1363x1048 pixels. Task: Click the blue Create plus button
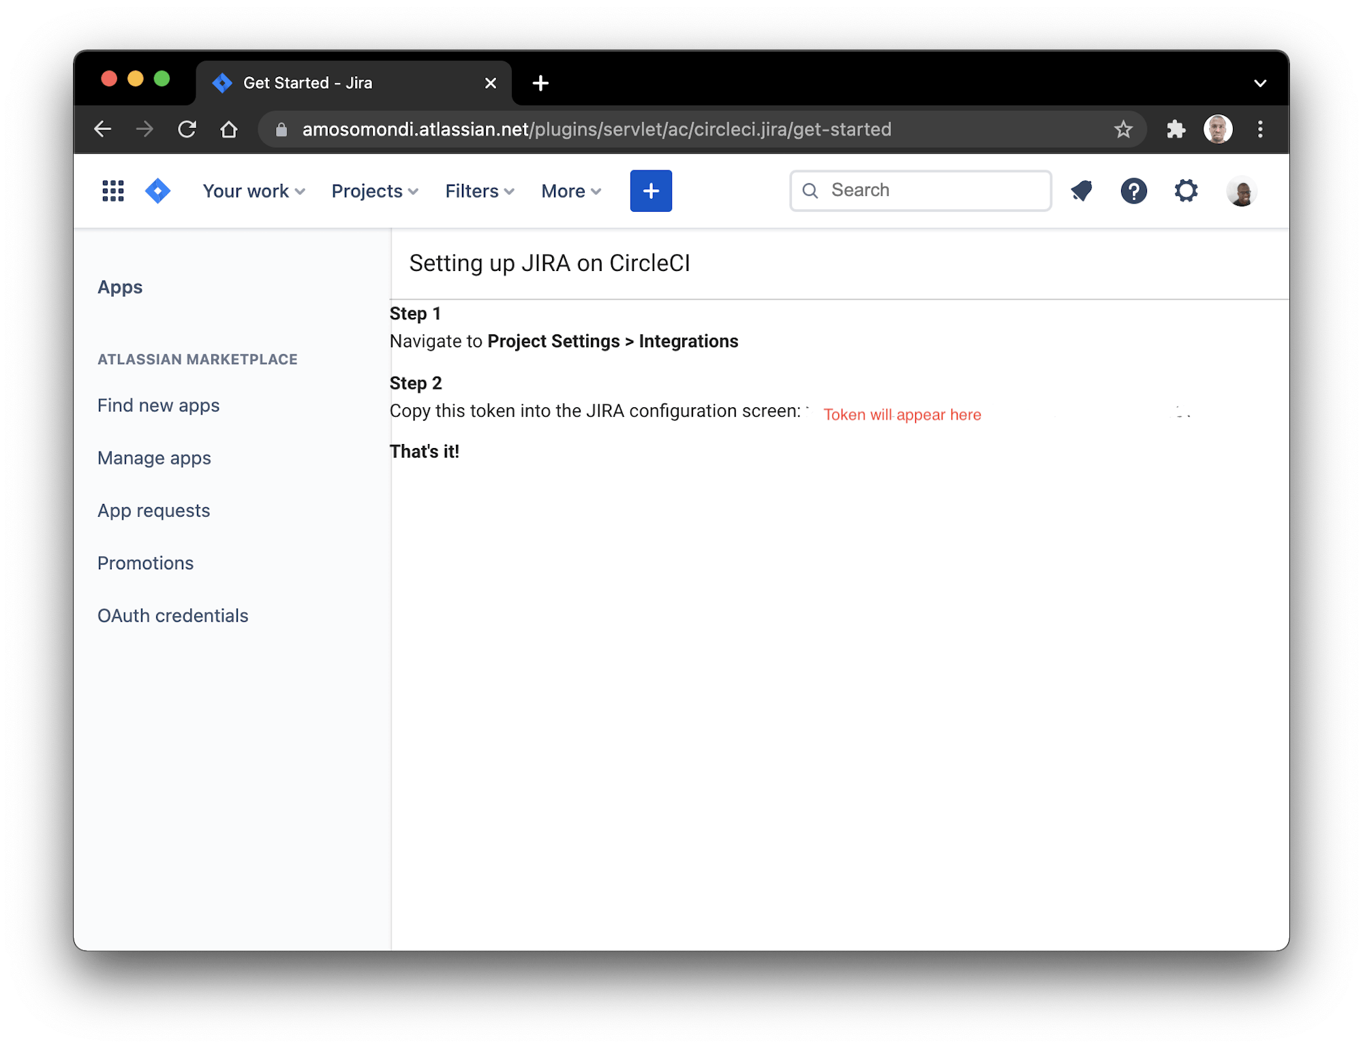pyautogui.click(x=651, y=191)
